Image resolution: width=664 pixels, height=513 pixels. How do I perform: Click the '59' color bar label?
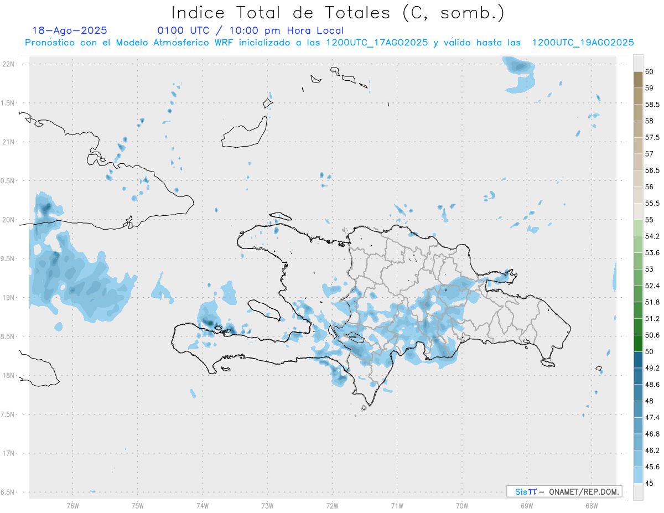coord(649,88)
